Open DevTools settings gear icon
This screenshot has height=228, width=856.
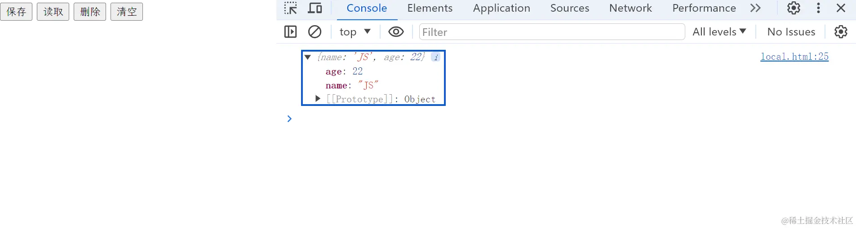tap(794, 8)
